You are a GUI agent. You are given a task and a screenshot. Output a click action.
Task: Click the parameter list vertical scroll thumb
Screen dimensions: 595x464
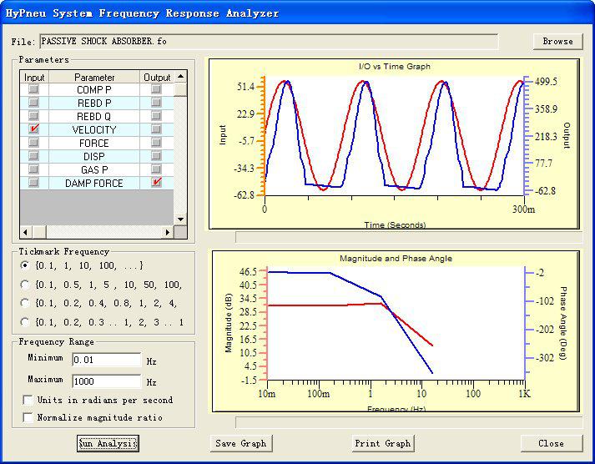(x=180, y=90)
